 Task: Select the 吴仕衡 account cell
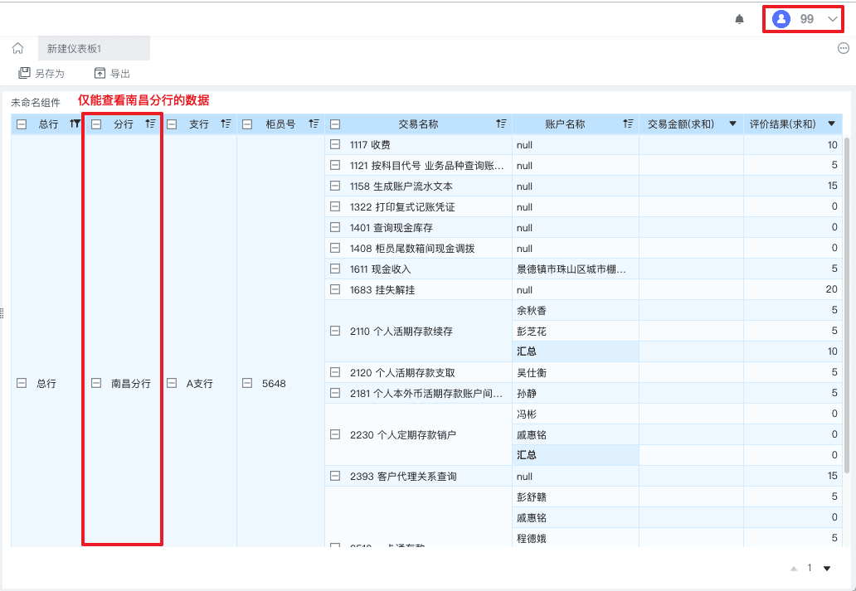pyautogui.click(x=576, y=372)
